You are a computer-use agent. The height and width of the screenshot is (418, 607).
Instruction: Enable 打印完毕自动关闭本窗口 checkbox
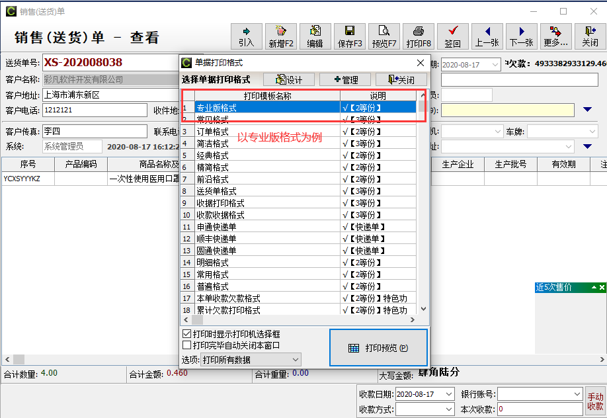tap(187, 345)
